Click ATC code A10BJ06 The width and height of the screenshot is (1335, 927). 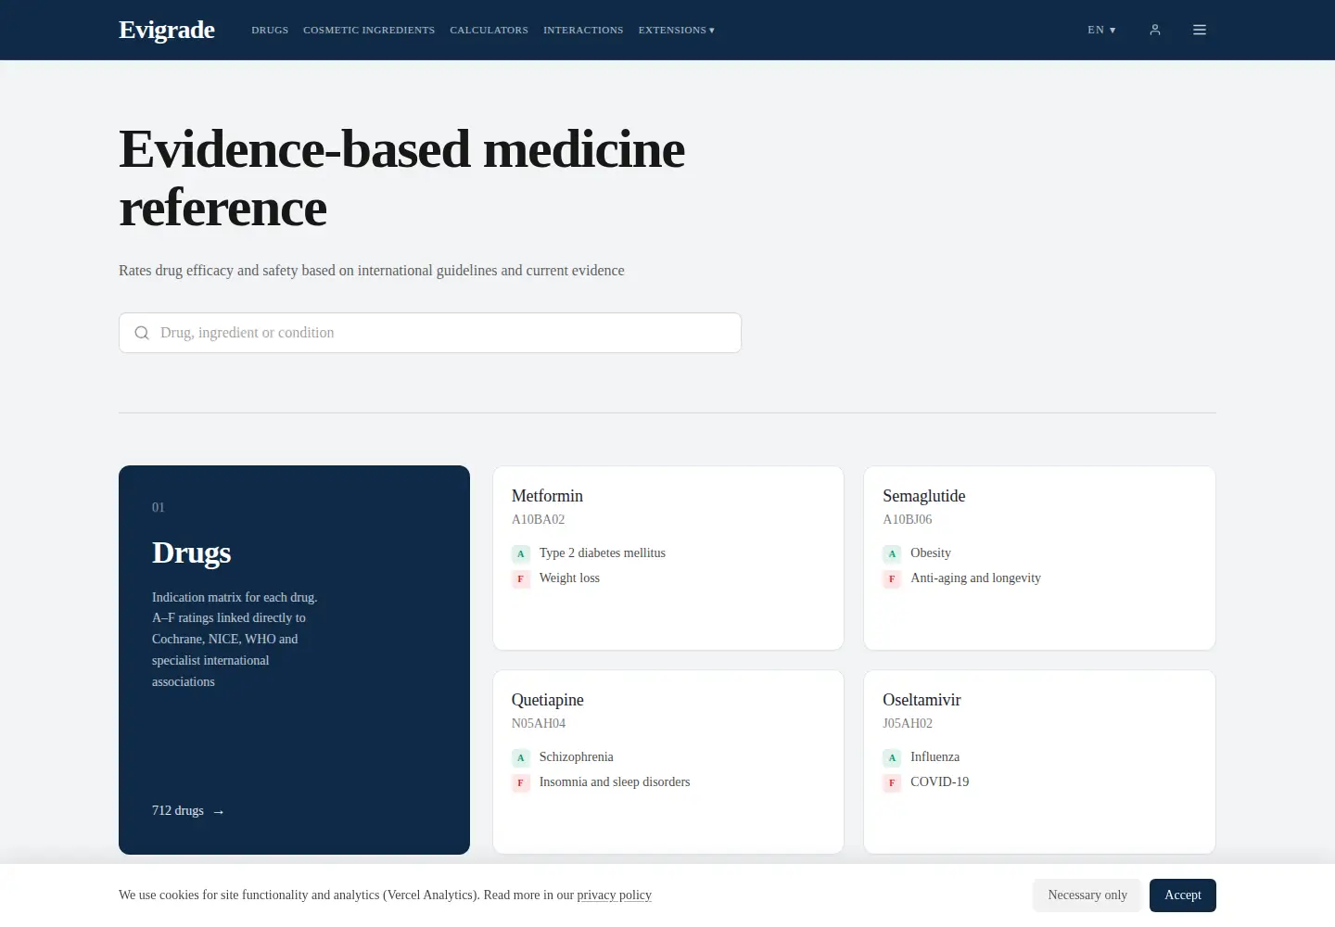tap(908, 520)
